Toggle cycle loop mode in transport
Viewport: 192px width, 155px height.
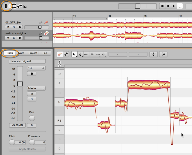(180, 6)
